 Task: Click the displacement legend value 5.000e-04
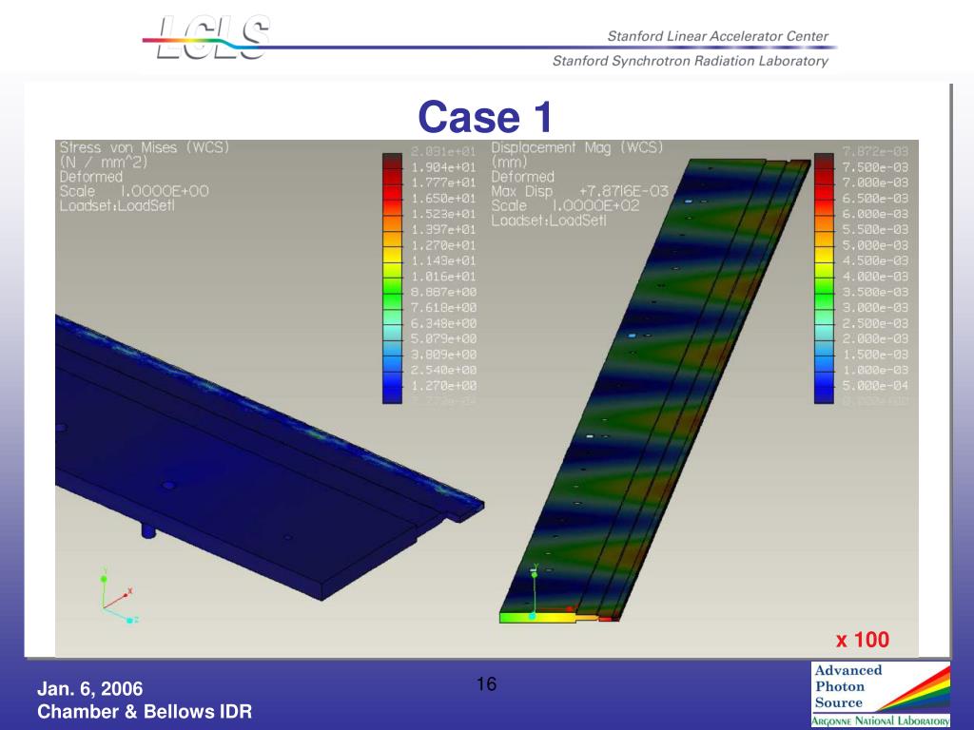pos(875,386)
